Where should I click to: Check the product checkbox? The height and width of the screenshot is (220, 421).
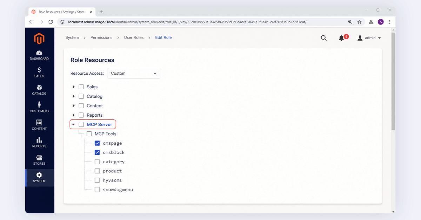point(97,171)
